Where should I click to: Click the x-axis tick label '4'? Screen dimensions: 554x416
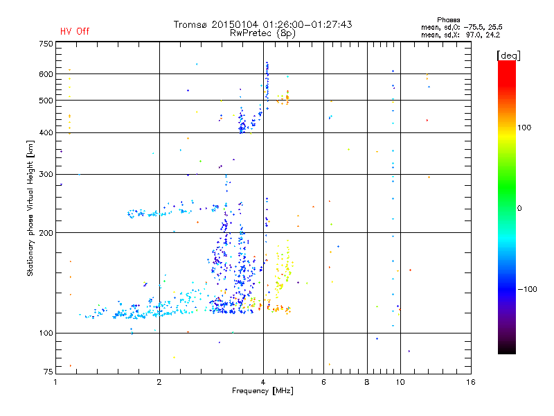coord(263,382)
